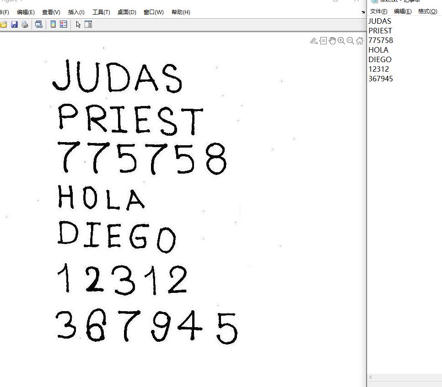
Task: Click the 367945 line in Notepad
Action: 381,79
